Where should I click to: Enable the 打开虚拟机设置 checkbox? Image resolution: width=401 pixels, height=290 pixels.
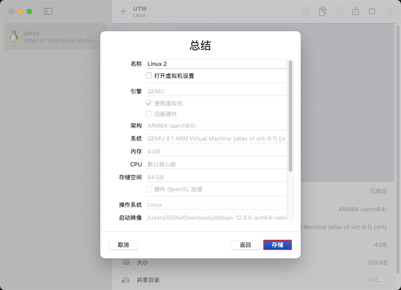(x=148, y=76)
